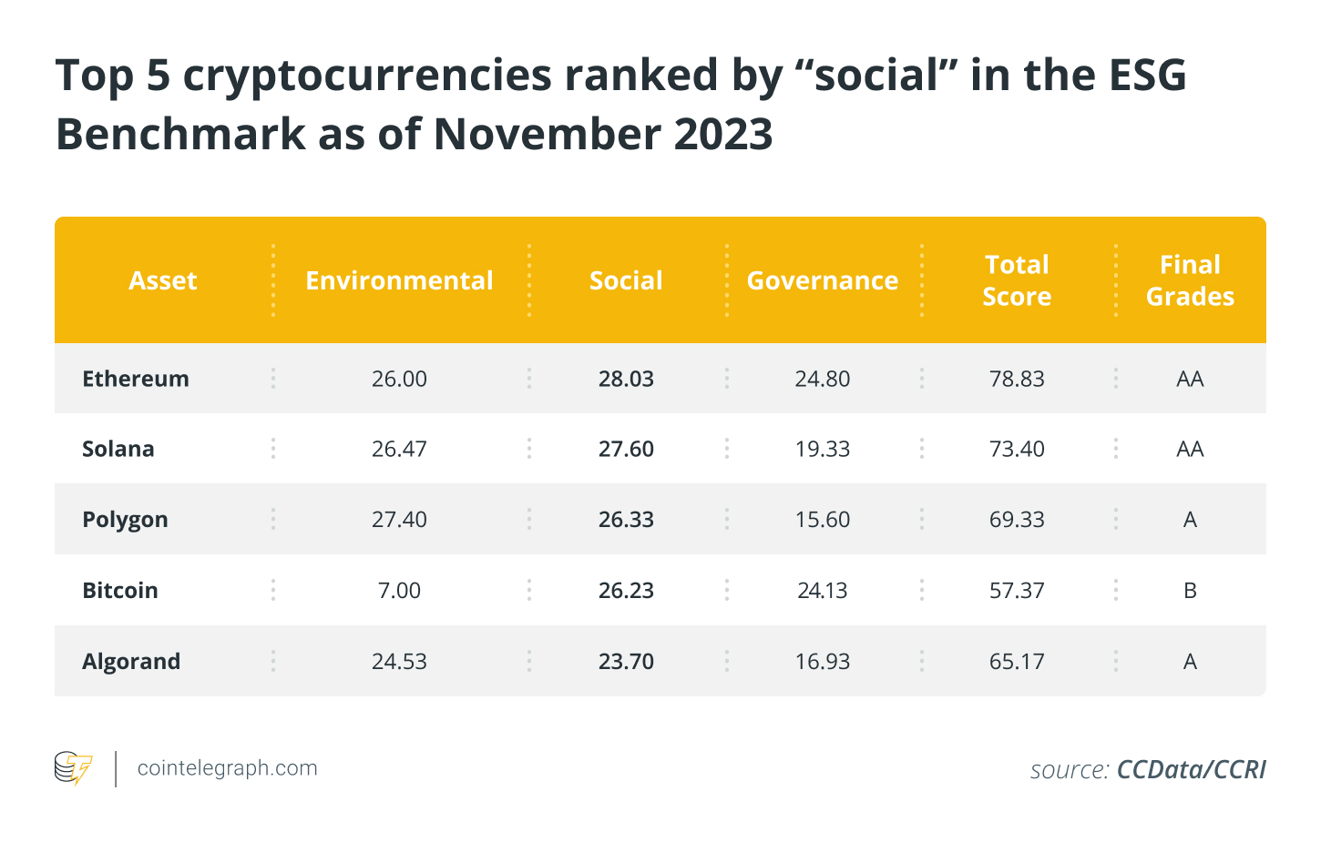Select the Total Score column header
Viewport: 1321px width, 842px height.
[1017, 280]
